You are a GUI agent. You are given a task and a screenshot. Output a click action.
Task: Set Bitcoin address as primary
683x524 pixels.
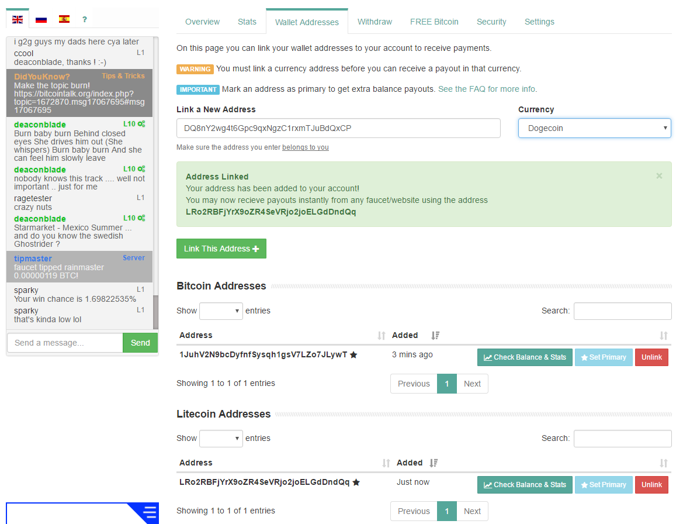(604, 357)
